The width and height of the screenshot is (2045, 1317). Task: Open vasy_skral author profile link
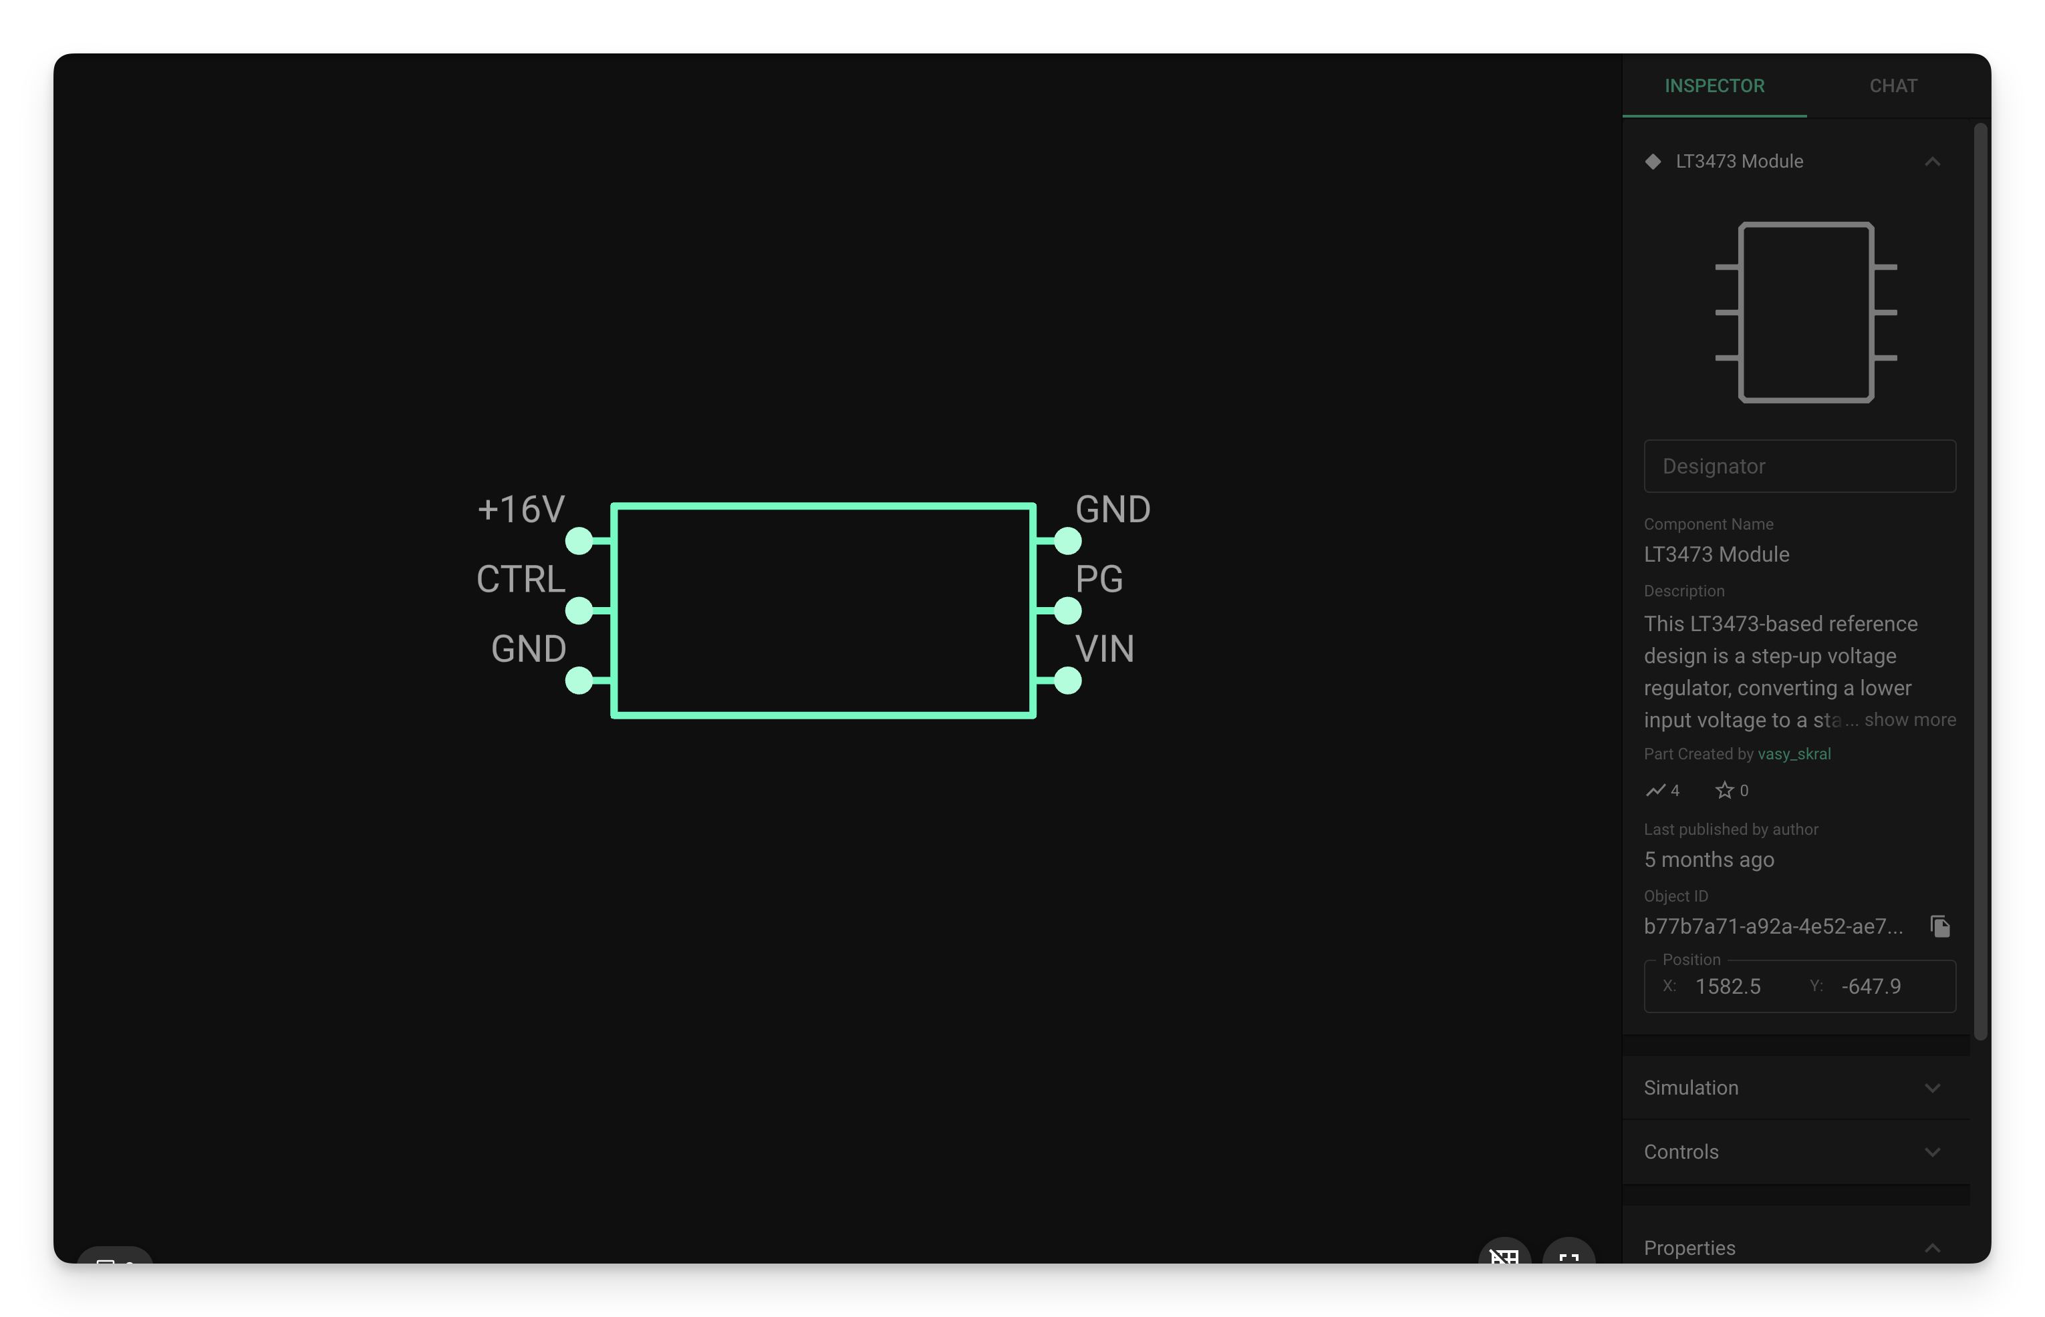[1794, 753]
